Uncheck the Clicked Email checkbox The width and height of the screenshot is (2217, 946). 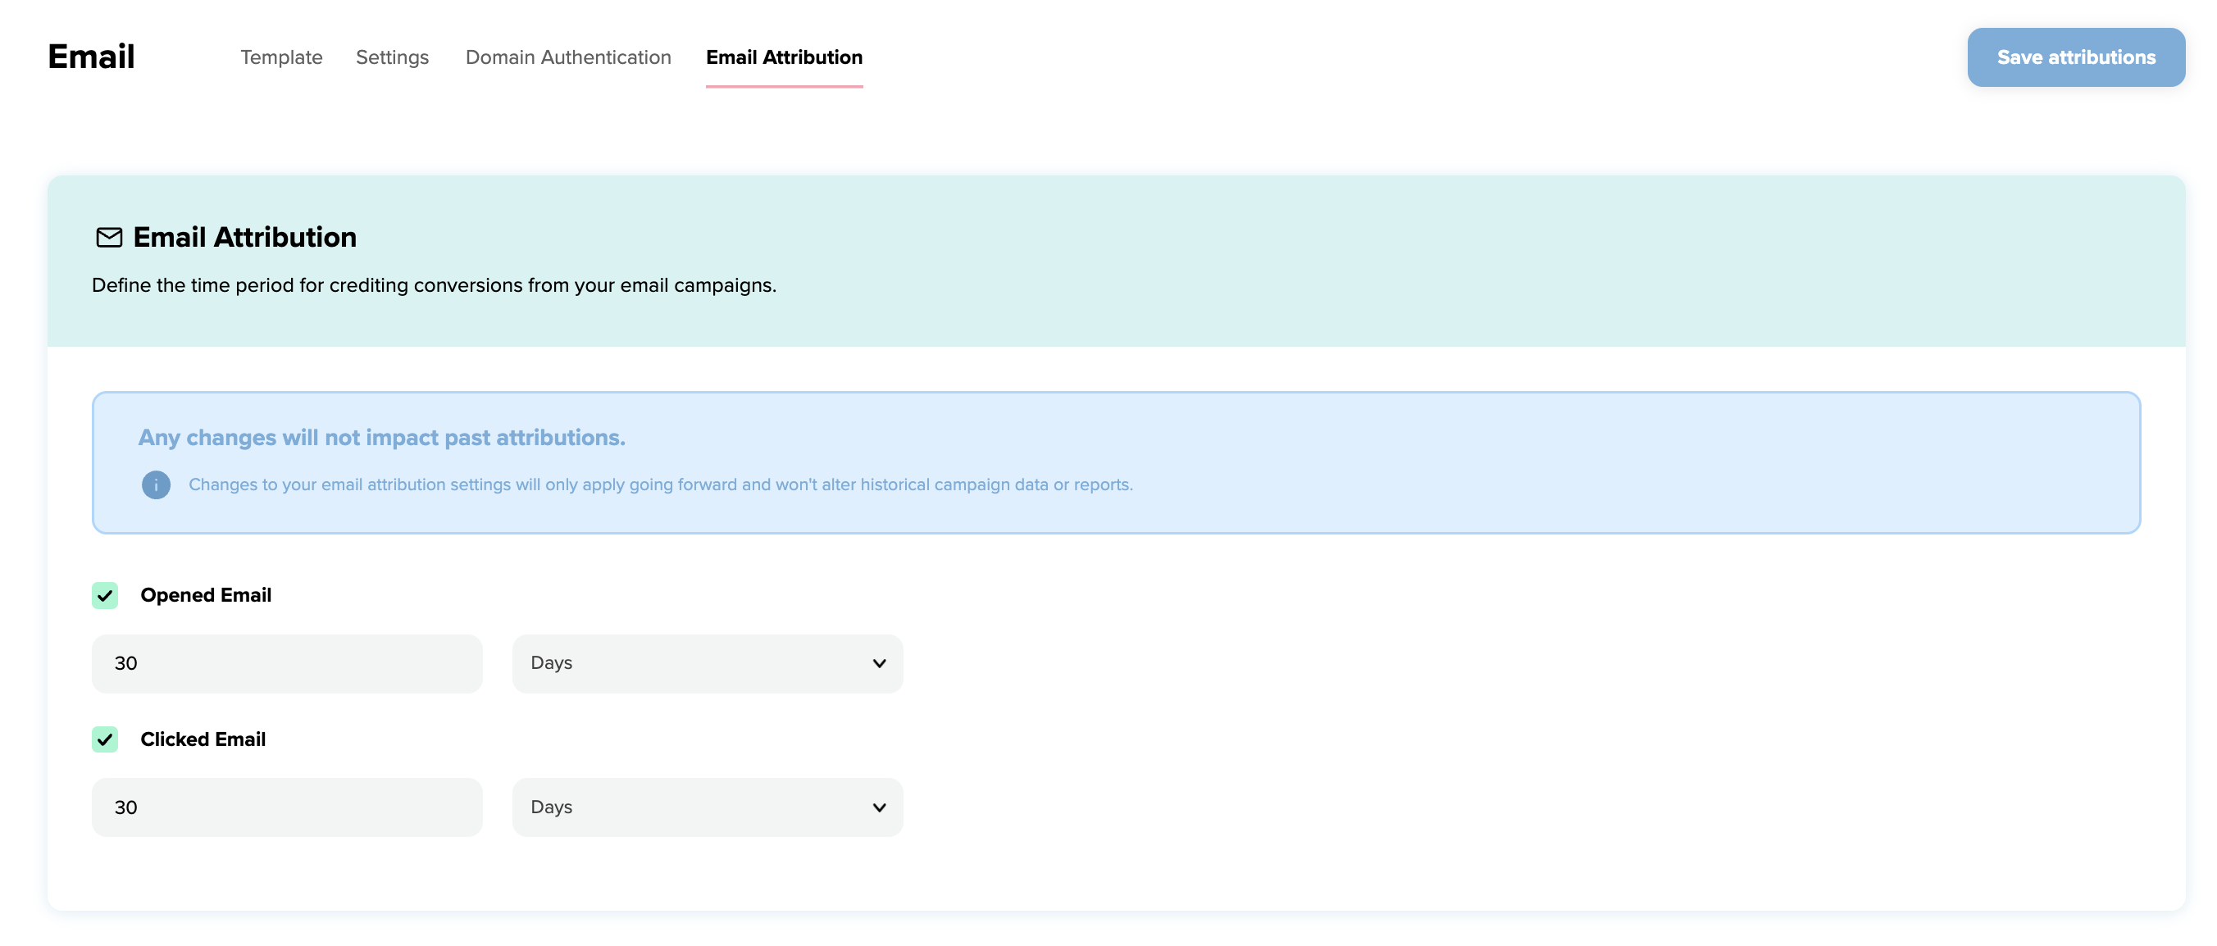[105, 739]
